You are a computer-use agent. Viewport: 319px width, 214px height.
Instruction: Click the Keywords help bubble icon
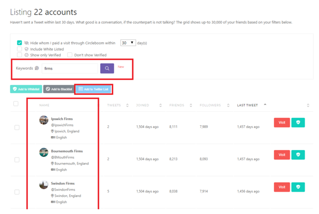(x=37, y=68)
